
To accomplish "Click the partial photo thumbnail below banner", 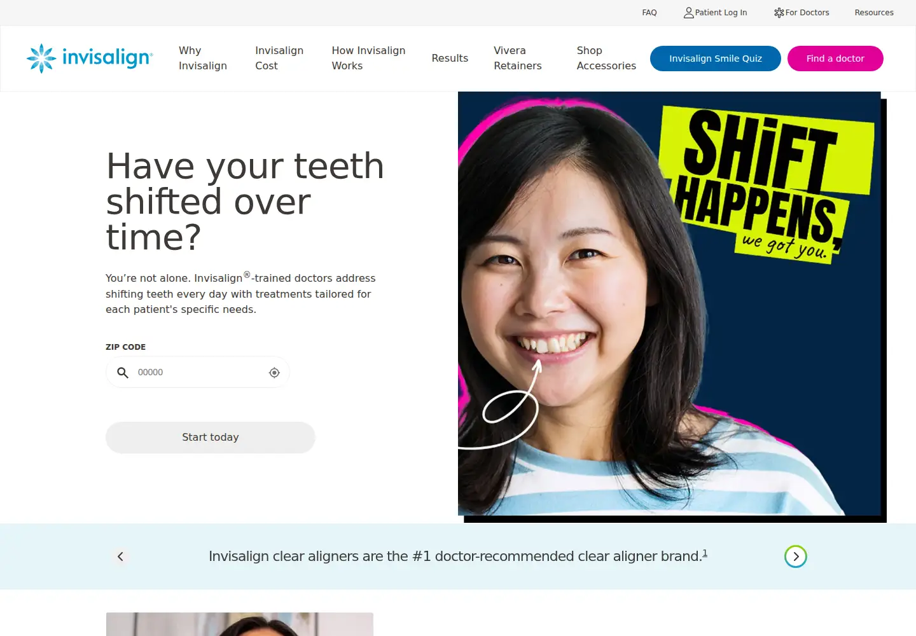I will [x=240, y=624].
